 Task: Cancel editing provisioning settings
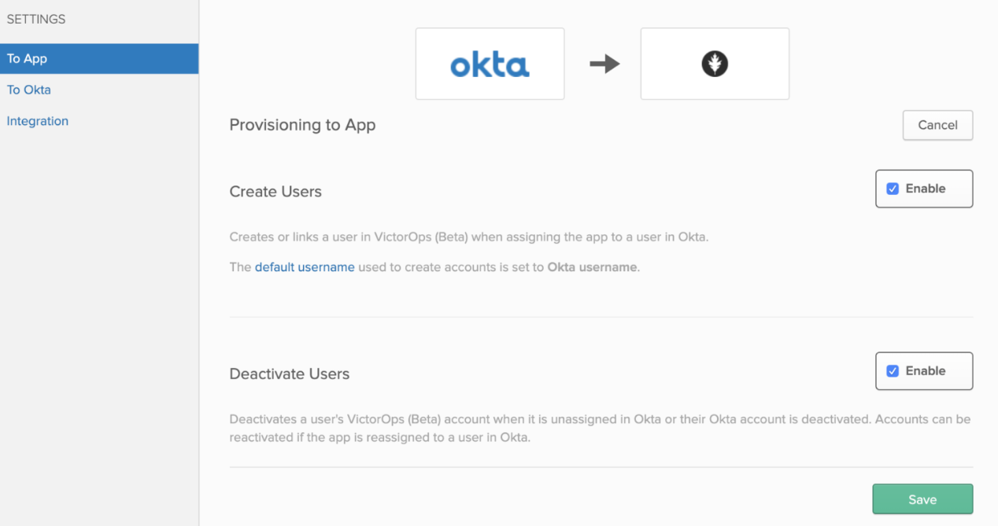tap(937, 124)
